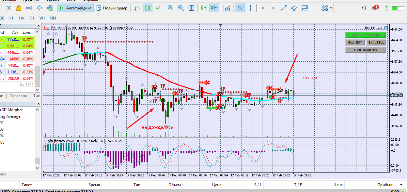The image size is (407, 192).
Task: Select the Fibonacci retracement tool
Action: coord(305,8)
